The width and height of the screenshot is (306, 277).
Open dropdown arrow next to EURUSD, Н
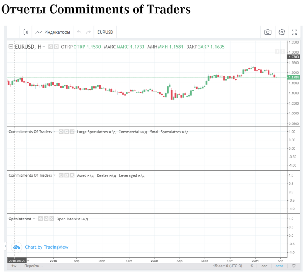point(44,47)
